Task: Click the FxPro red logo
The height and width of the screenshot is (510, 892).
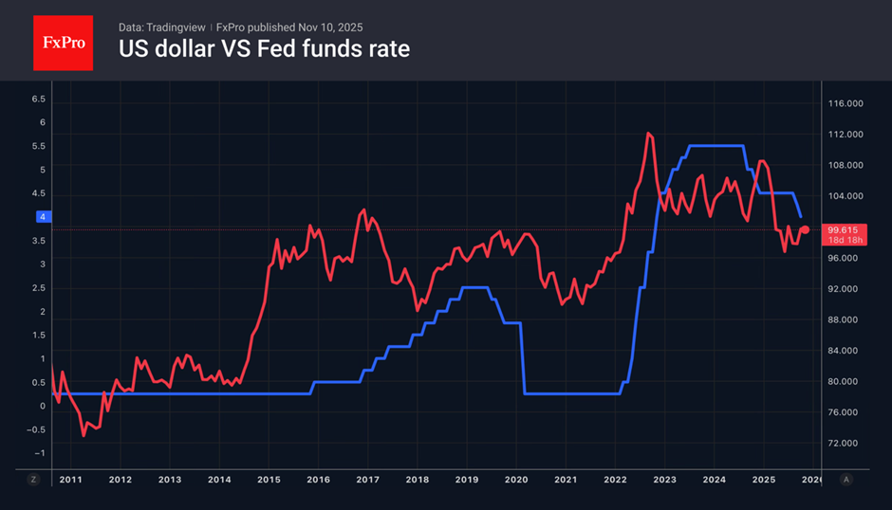Action: 63,42
